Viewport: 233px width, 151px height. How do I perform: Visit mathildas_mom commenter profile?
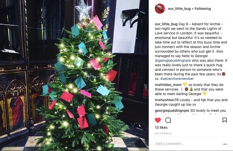(168, 85)
